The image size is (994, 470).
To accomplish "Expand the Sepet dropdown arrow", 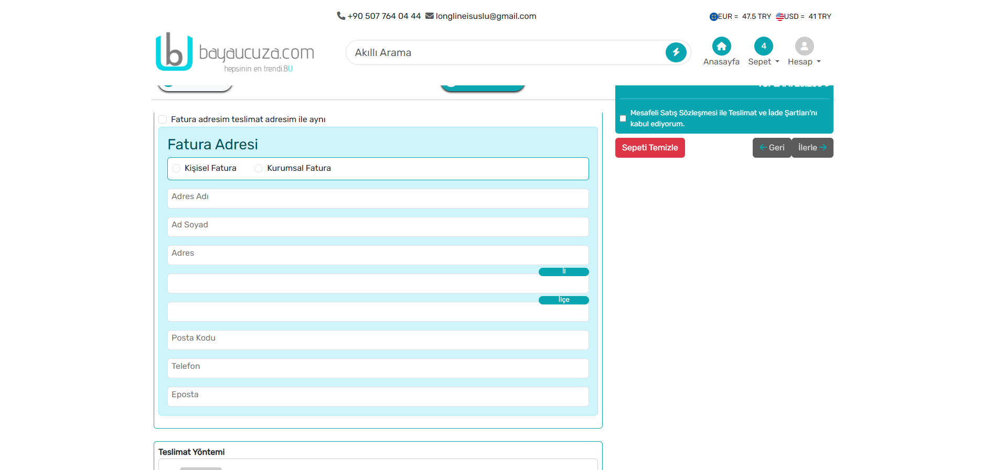I will [777, 62].
